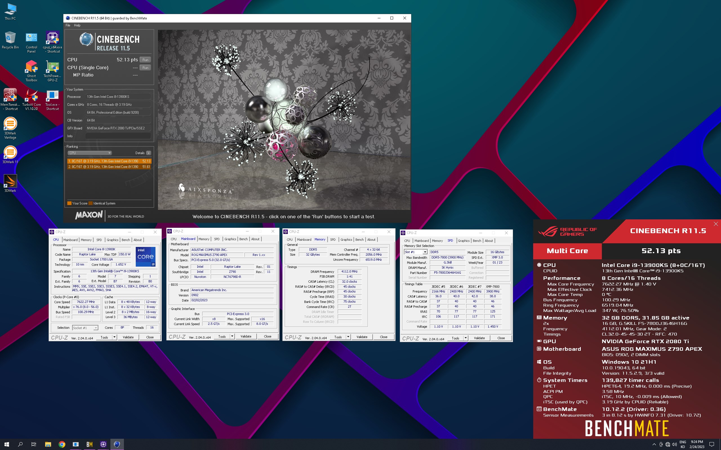This screenshot has width=721, height=450.
Task: Open Bench tab in first CPU-Z window
Action: 126,240
